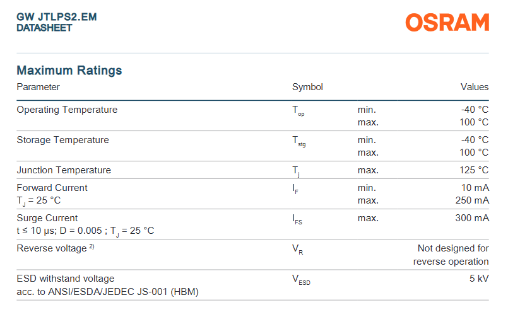
Task: Select the Surge Current parameter label
Action: point(47,218)
